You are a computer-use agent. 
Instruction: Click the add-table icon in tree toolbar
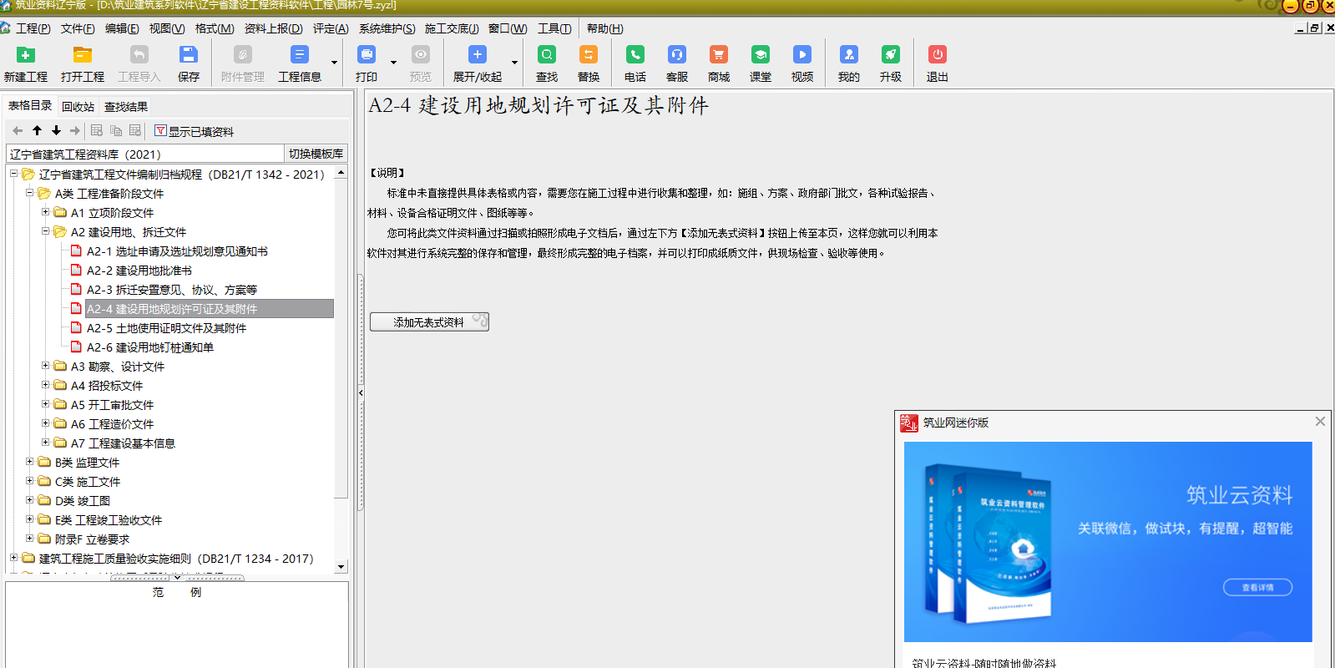tap(97, 130)
